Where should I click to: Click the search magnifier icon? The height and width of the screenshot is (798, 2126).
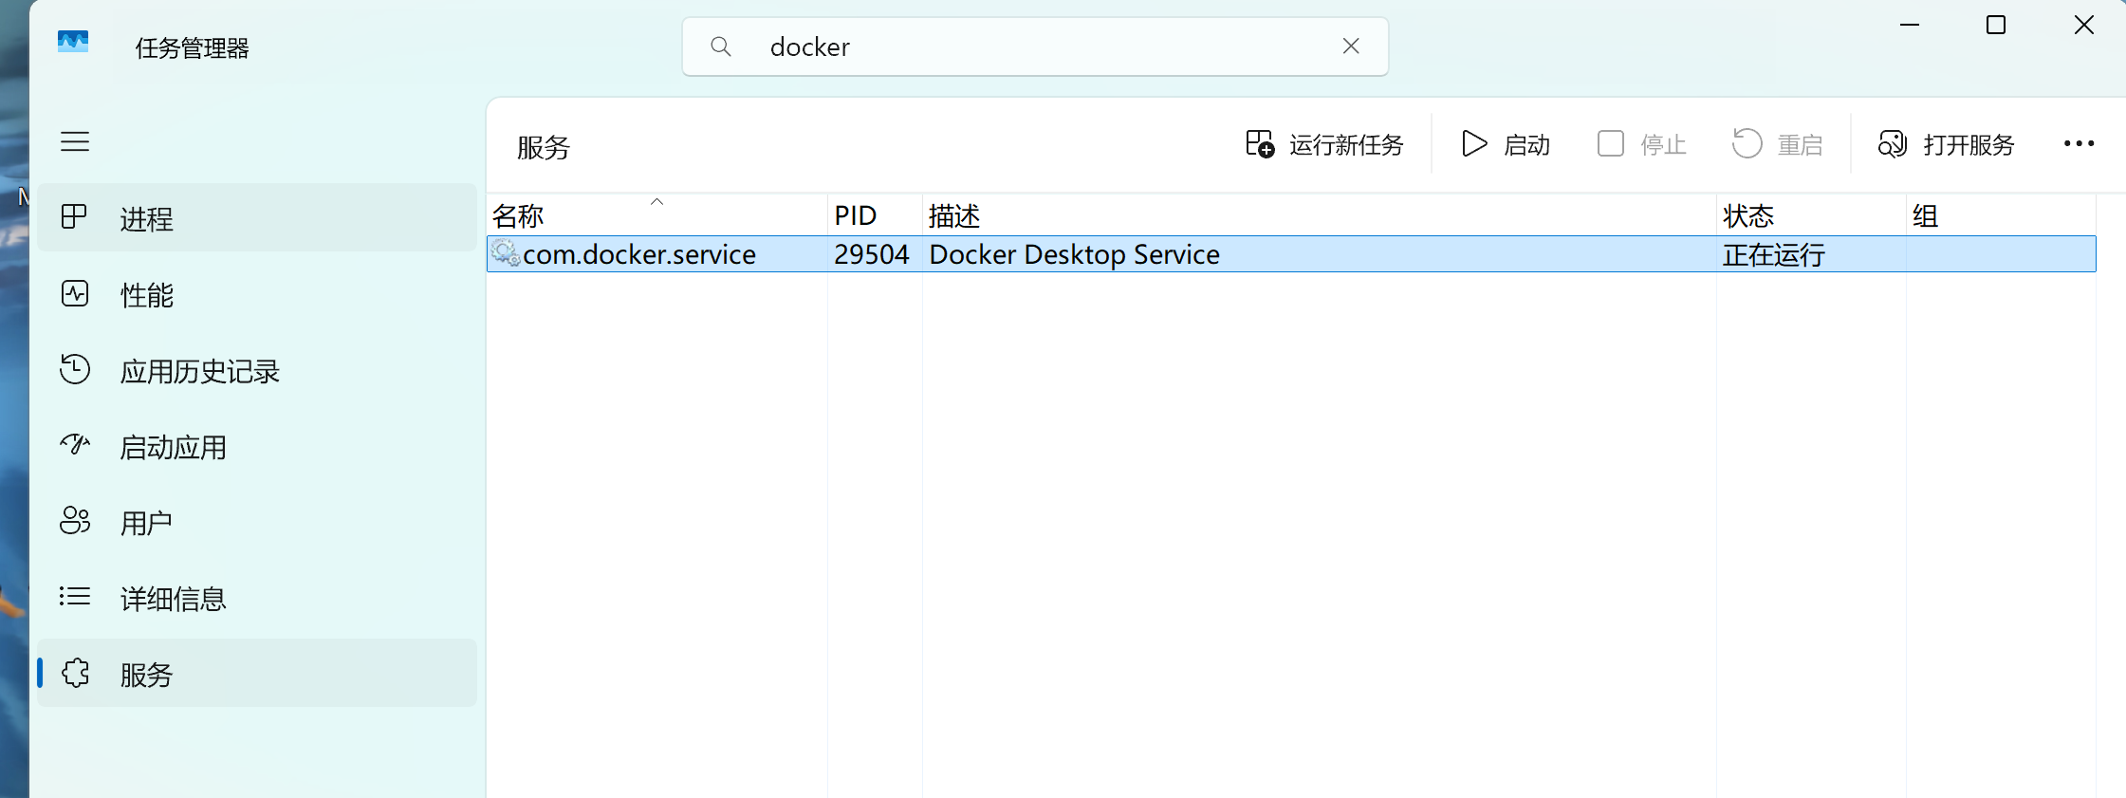point(721,46)
